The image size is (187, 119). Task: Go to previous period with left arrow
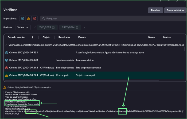click(35, 28)
